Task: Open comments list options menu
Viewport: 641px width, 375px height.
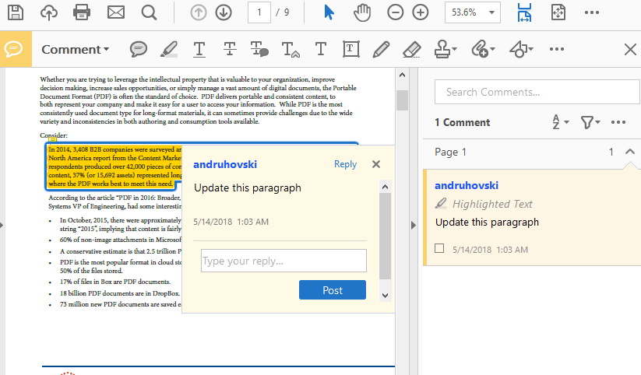Action: [618, 122]
